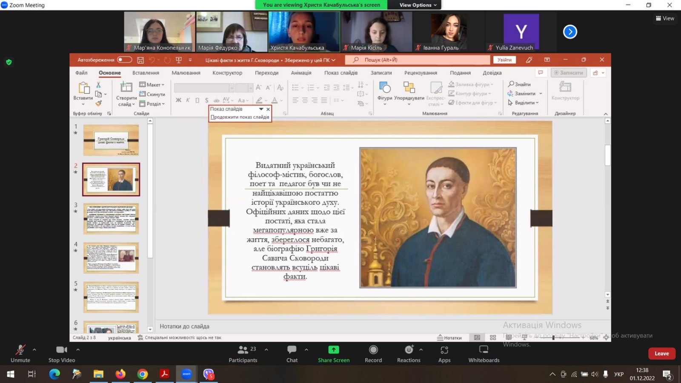Click the Zoom View button
This screenshot has height=383, width=681.
(x=665, y=18)
